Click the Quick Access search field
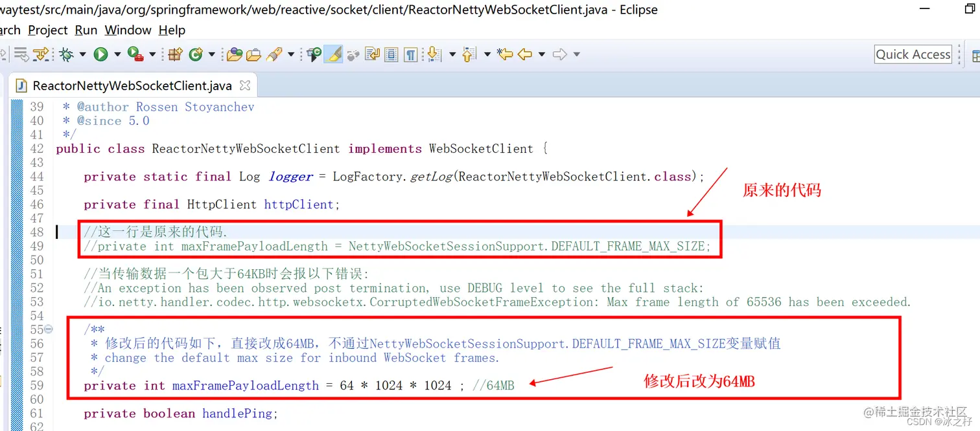Viewport: 980px width, 431px height. point(913,54)
